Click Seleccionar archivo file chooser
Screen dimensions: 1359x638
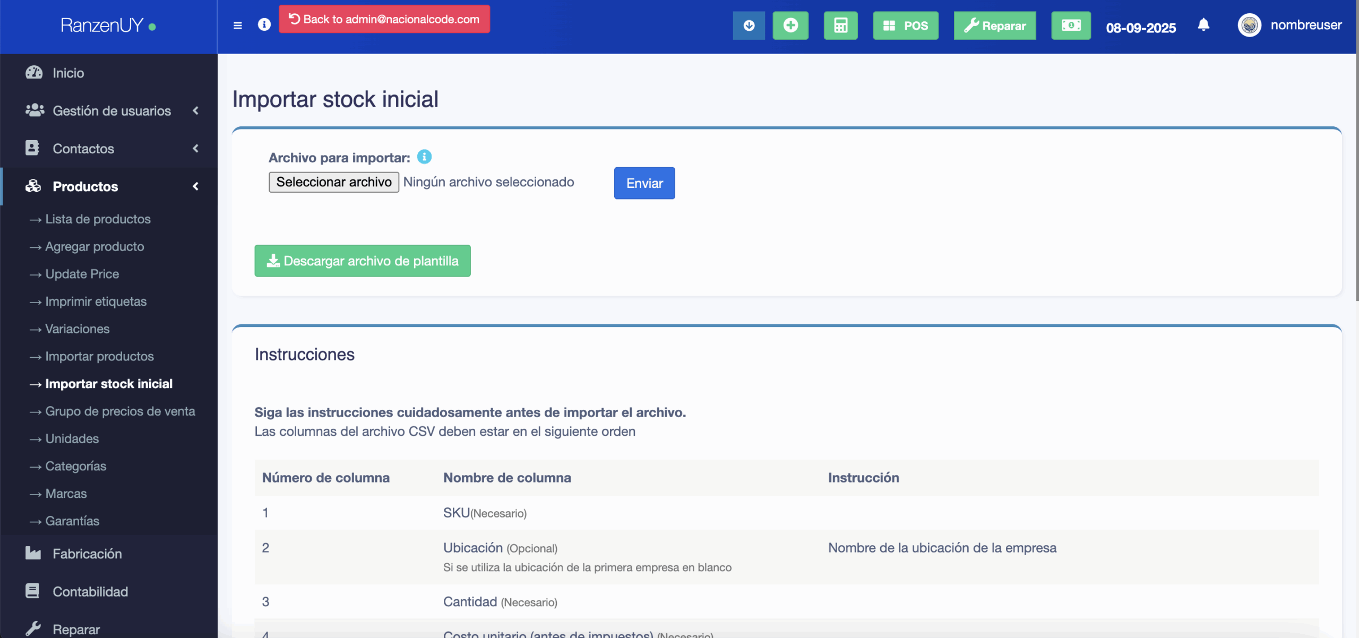(x=333, y=182)
